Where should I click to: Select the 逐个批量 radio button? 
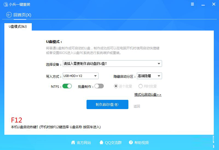[x=116, y=86]
